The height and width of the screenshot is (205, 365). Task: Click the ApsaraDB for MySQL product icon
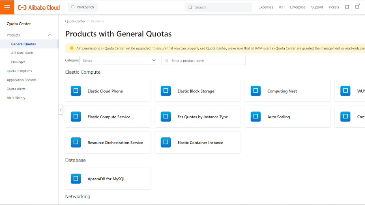[x=76, y=179]
